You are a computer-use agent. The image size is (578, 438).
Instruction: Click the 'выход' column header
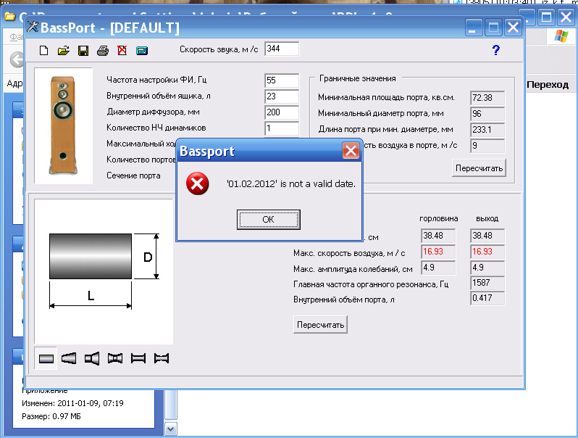[487, 219]
